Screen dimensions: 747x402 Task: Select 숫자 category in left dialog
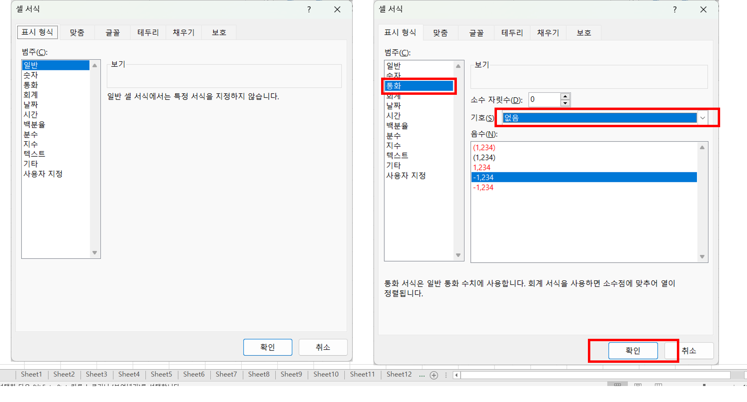point(56,75)
